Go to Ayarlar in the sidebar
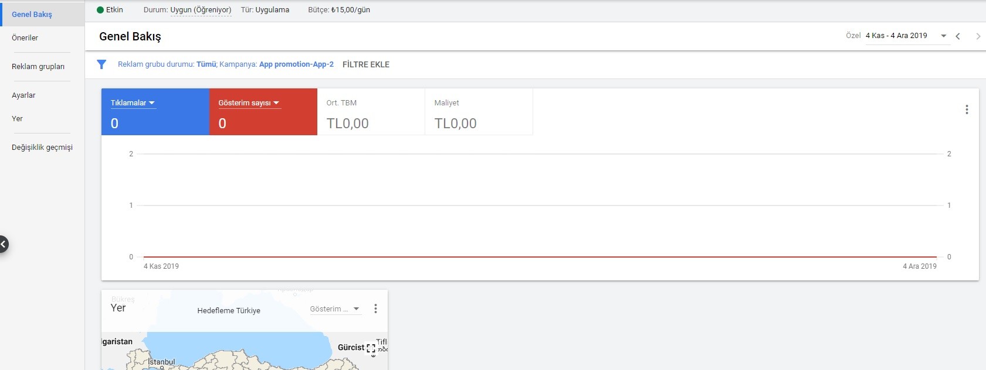This screenshot has width=986, height=370. pos(23,95)
